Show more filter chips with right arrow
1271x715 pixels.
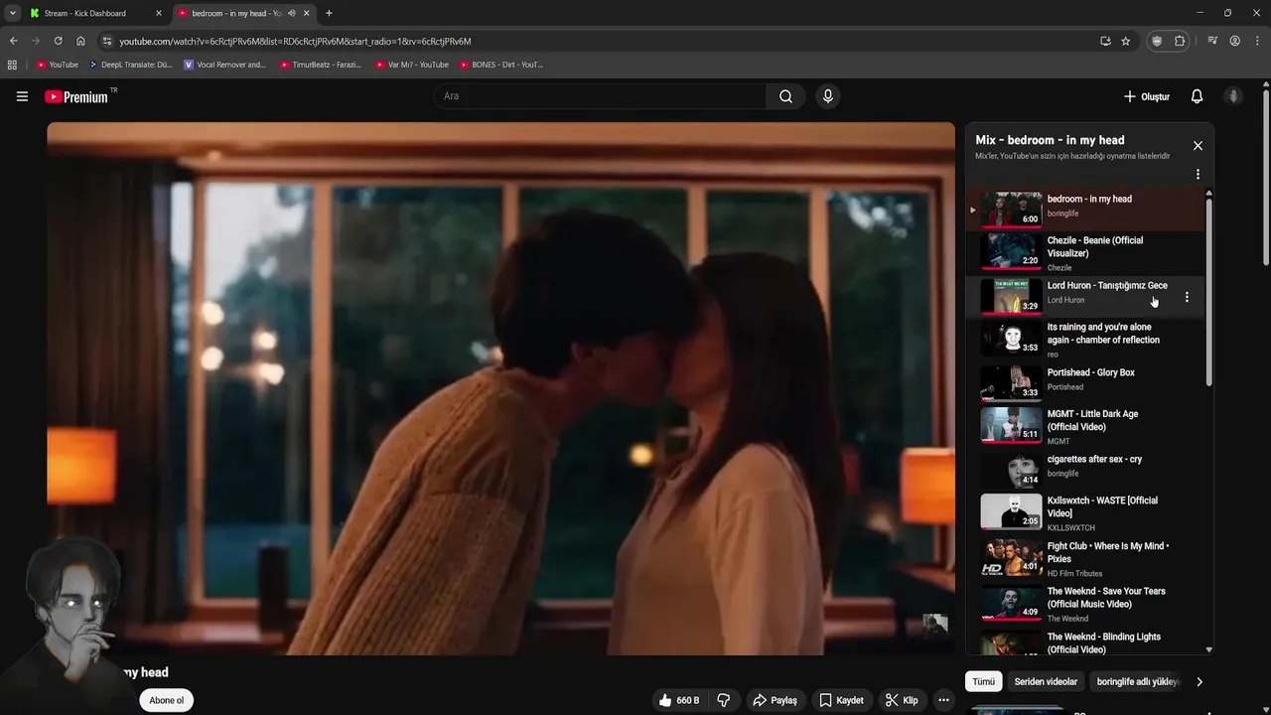pyautogui.click(x=1199, y=682)
